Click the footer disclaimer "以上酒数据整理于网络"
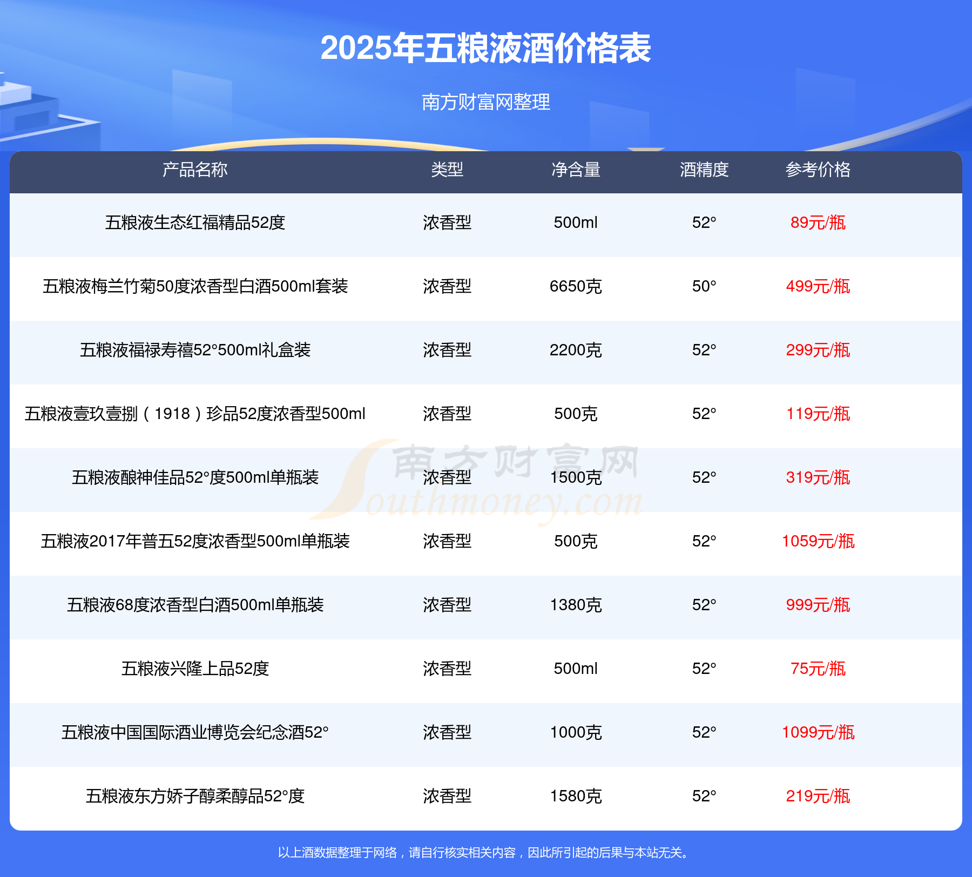Image resolution: width=972 pixels, height=877 pixels. point(337,853)
